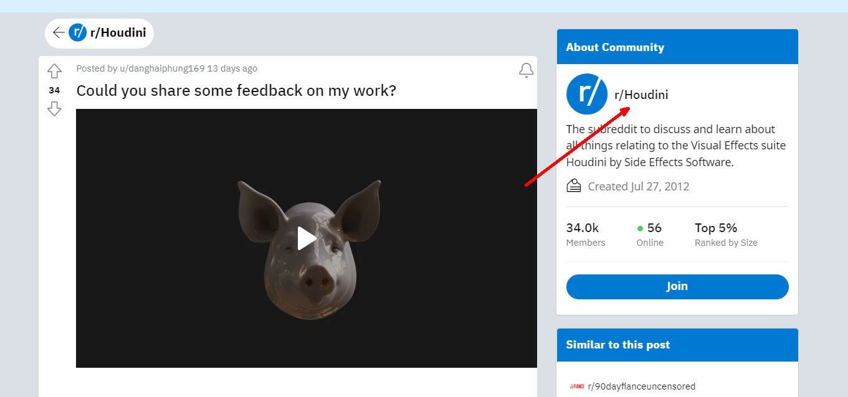Click the Created Jul 27, 2012 text
Image resolution: width=848 pixels, height=397 pixels.
[639, 186]
